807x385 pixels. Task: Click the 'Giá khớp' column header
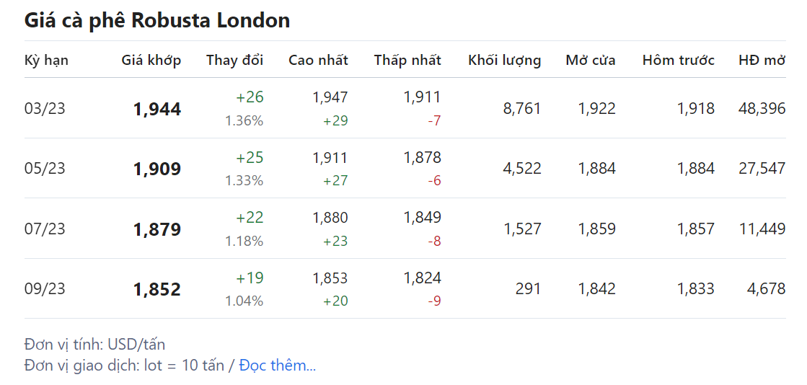point(151,61)
